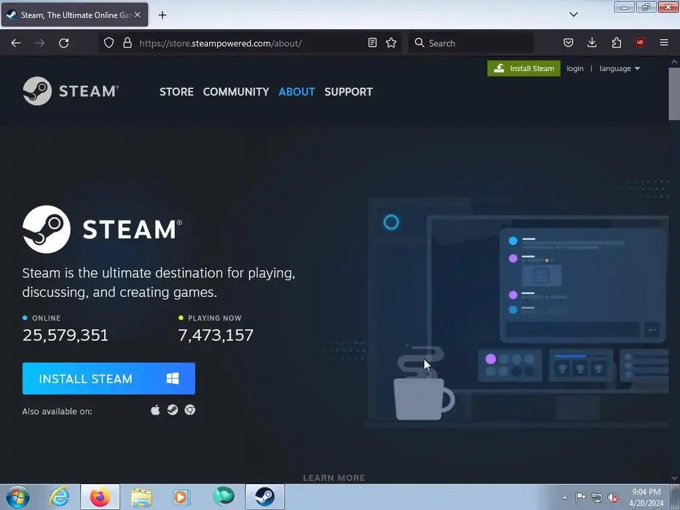Click the scroll up arrow of page scrollbar
680x510 pixels.
click(674, 62)
